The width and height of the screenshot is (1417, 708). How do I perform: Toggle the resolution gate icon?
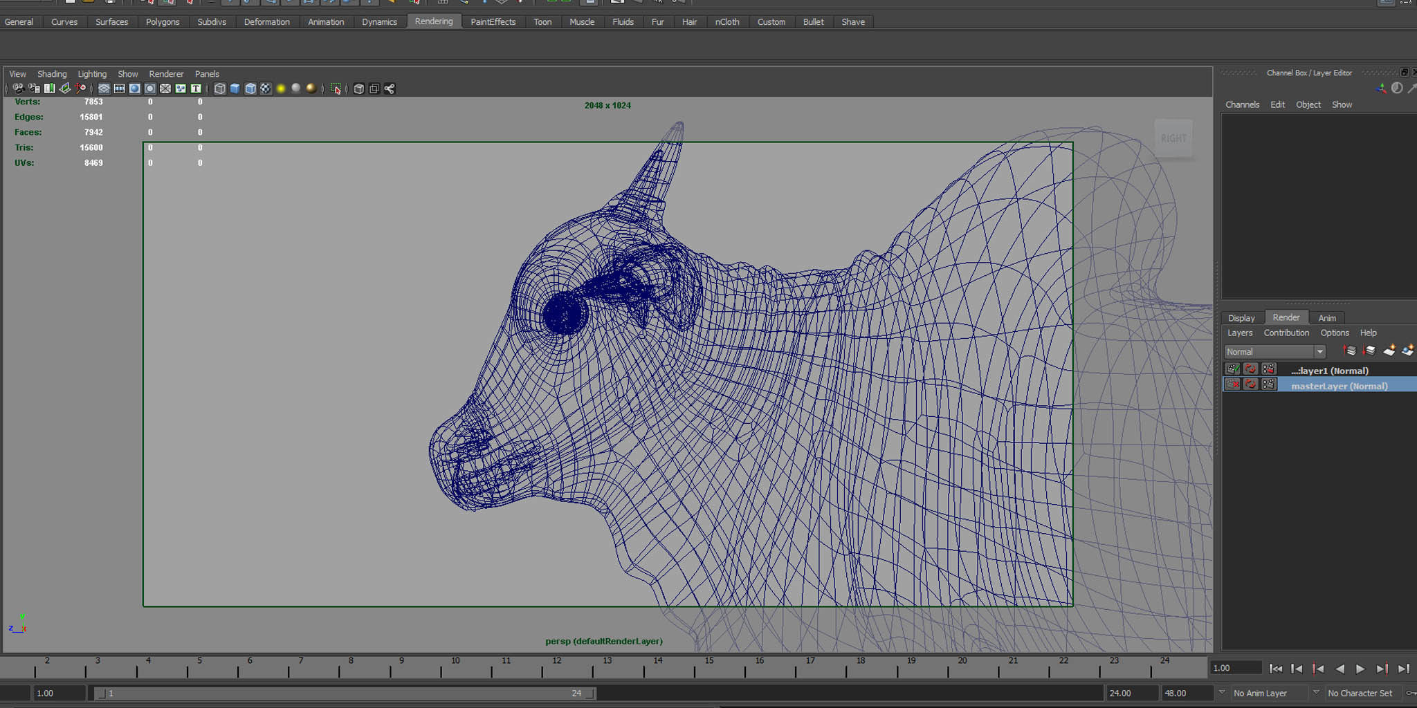[134, 88]
